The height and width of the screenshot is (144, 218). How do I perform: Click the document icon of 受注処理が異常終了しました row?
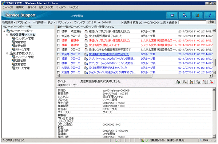click(x=86, y=36)
